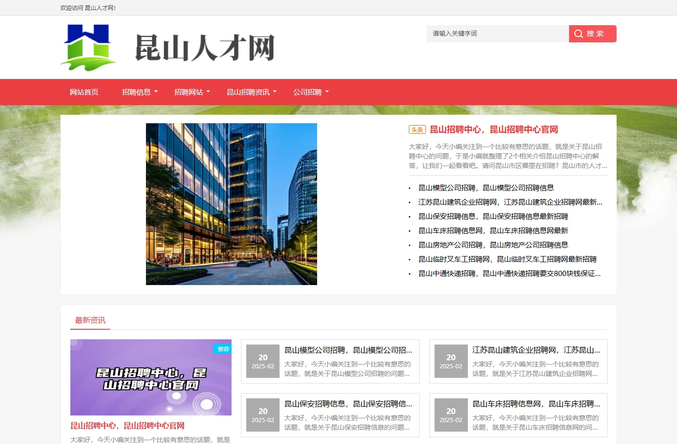Click date box on 昆山保安招聘信息 card
677x444 pixels.
(263, 415)
